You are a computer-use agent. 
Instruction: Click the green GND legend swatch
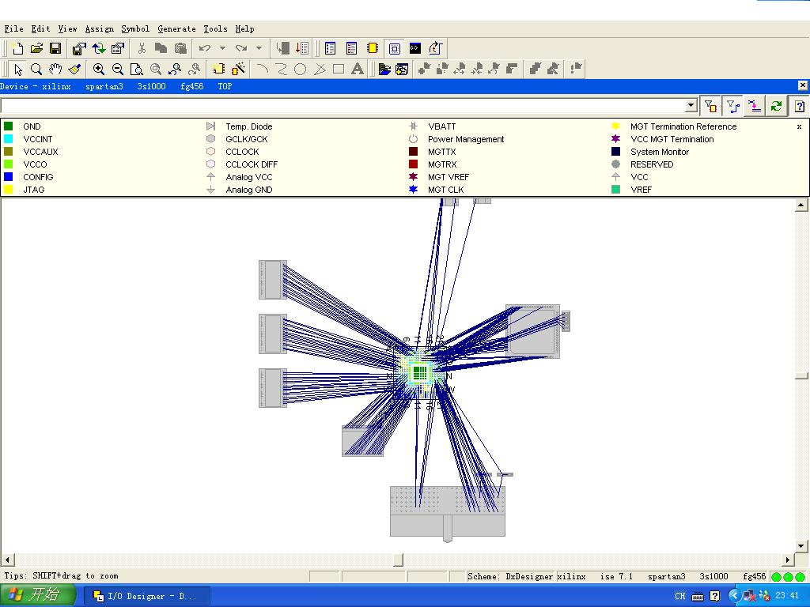pos(9,126)
